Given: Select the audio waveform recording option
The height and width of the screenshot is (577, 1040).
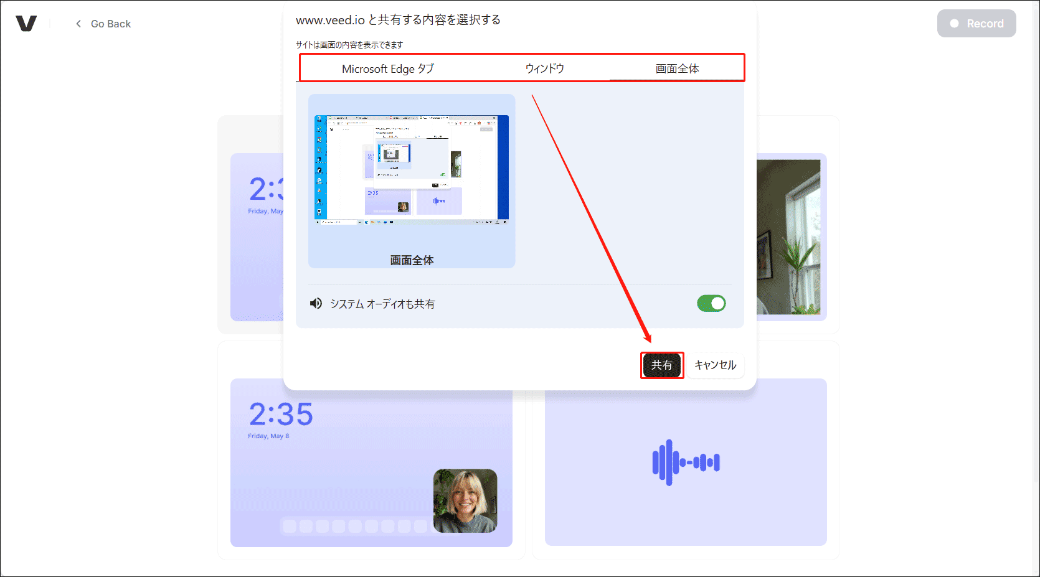Looking at the screenshot, I should [685, 462].
